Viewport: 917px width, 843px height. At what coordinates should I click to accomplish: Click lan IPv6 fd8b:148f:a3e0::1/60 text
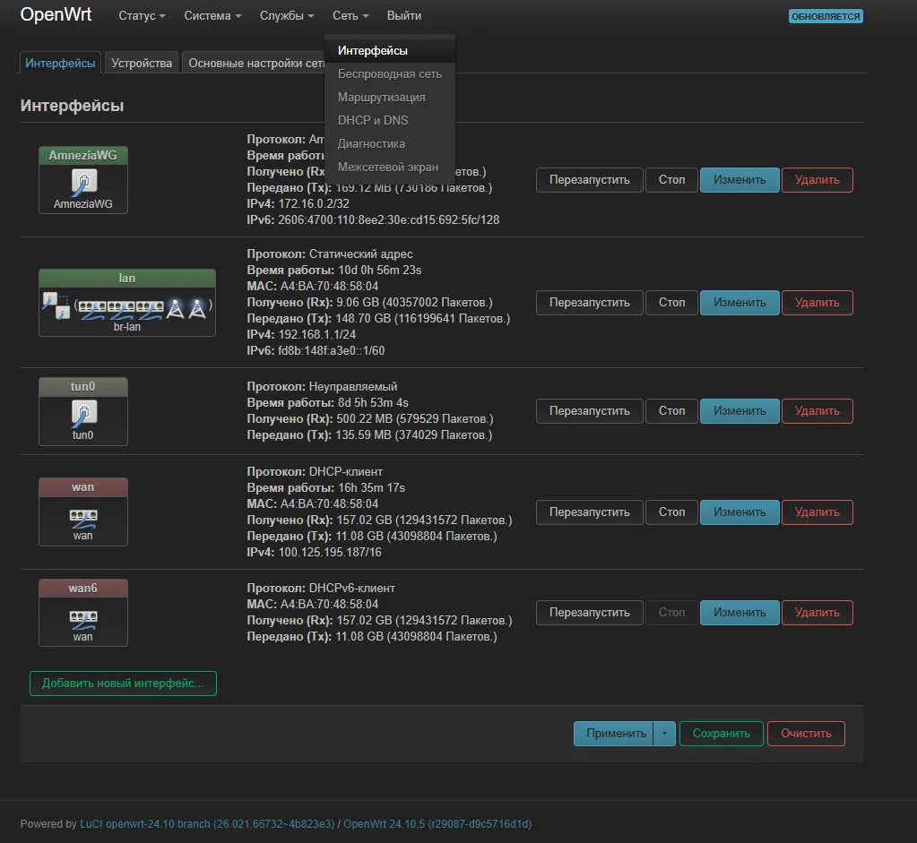[x=331, y=351]
